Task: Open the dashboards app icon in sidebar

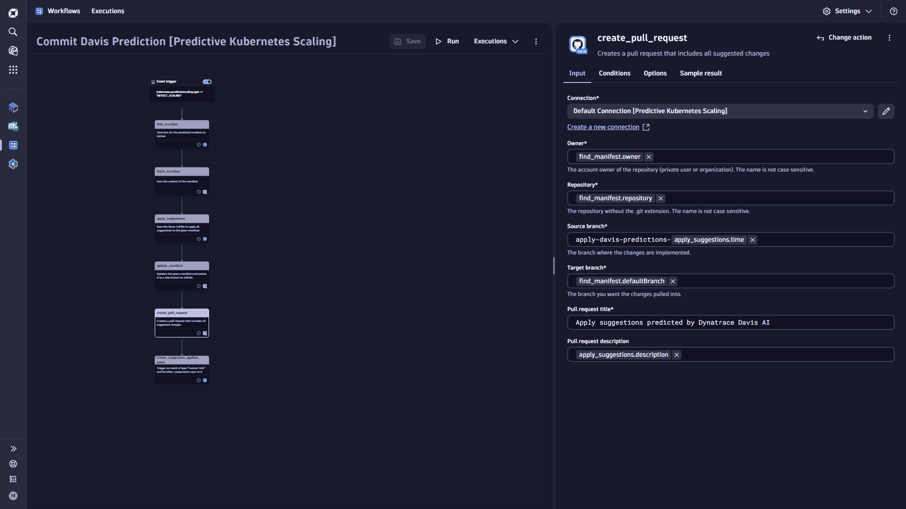Action: coord(13,126)
